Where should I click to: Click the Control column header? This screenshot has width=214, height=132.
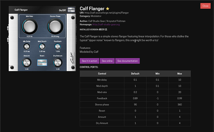coord(102,74)
